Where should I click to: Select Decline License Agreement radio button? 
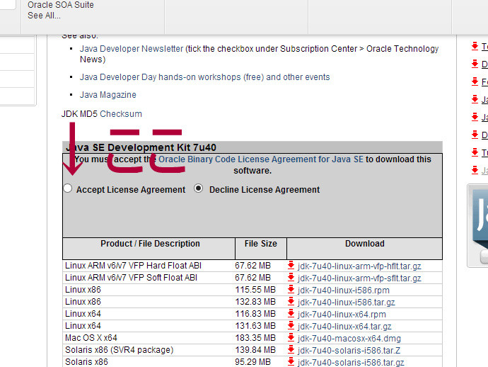pyautogui.click(x=198, y=188)
